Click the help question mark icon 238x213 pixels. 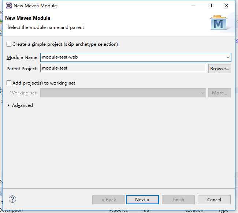pos(12,199)
